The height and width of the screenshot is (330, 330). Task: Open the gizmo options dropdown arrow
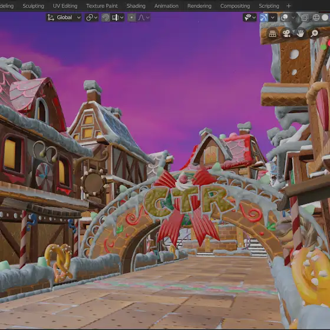coord(273,18)
